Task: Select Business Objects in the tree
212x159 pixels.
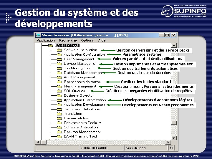Action: pos(78,95)
